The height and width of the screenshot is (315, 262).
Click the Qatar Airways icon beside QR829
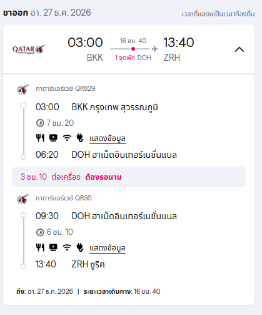click(x=23, y=89)
